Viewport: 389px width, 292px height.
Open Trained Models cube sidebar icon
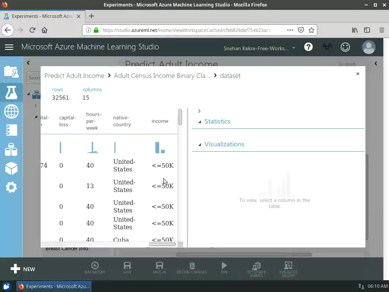[x=11, y=168]
